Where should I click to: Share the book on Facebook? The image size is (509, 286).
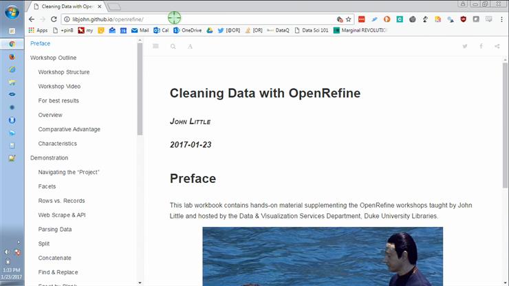[481, 46]
